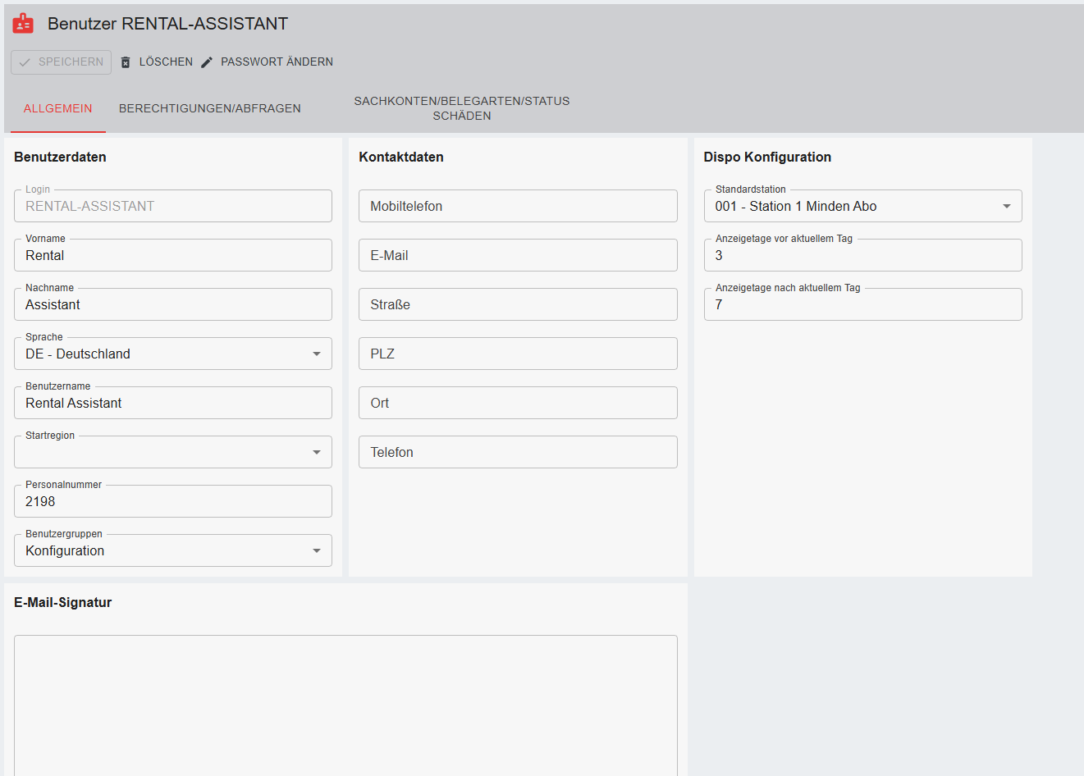Click the Anzeigetage nach aktuellem Tag field
This screenshot has height=776, width=1084.
click(862, 305)
